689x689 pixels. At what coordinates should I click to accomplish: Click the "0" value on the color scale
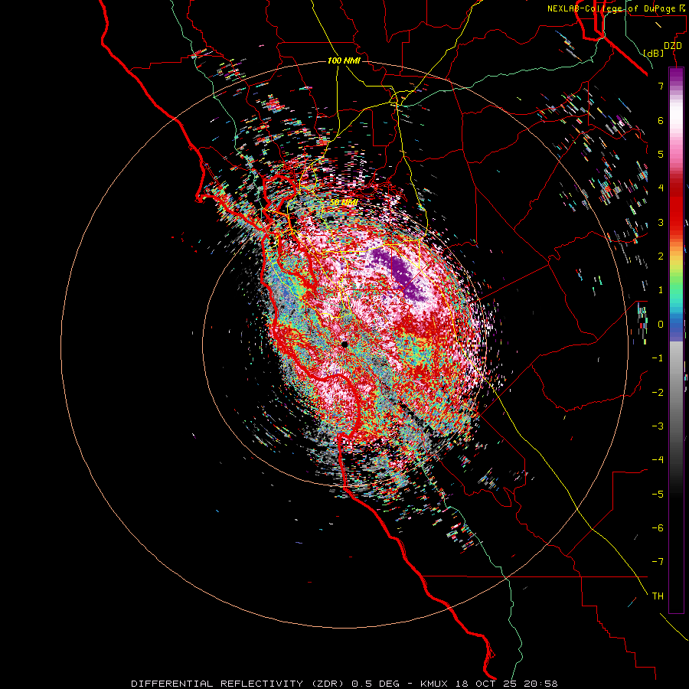pos(661,325)
